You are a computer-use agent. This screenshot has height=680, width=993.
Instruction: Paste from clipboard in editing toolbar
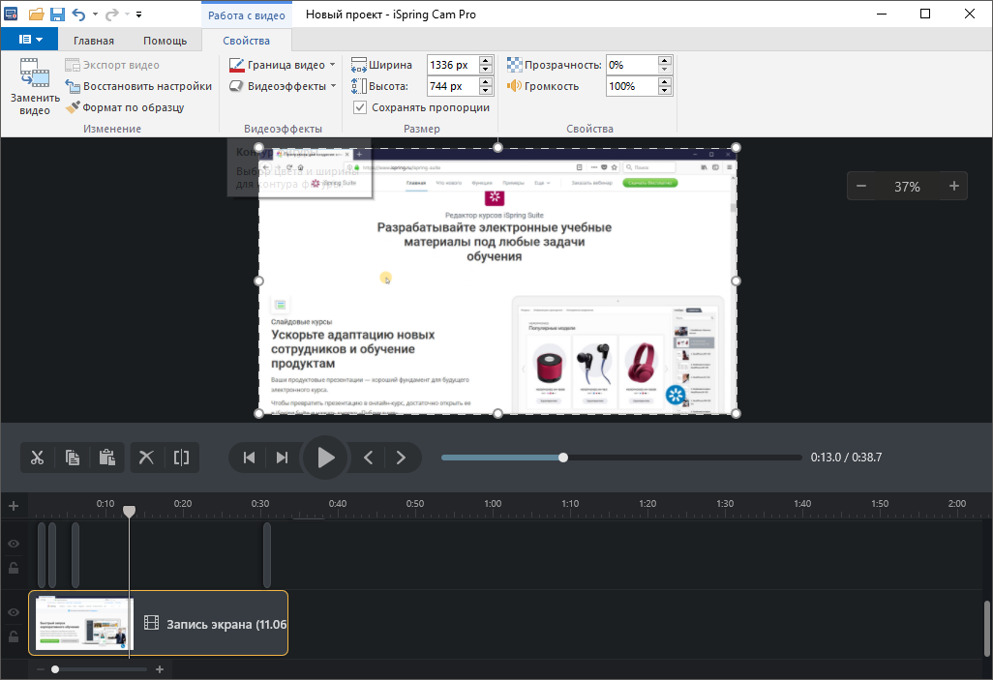click(x=107, y=458)
